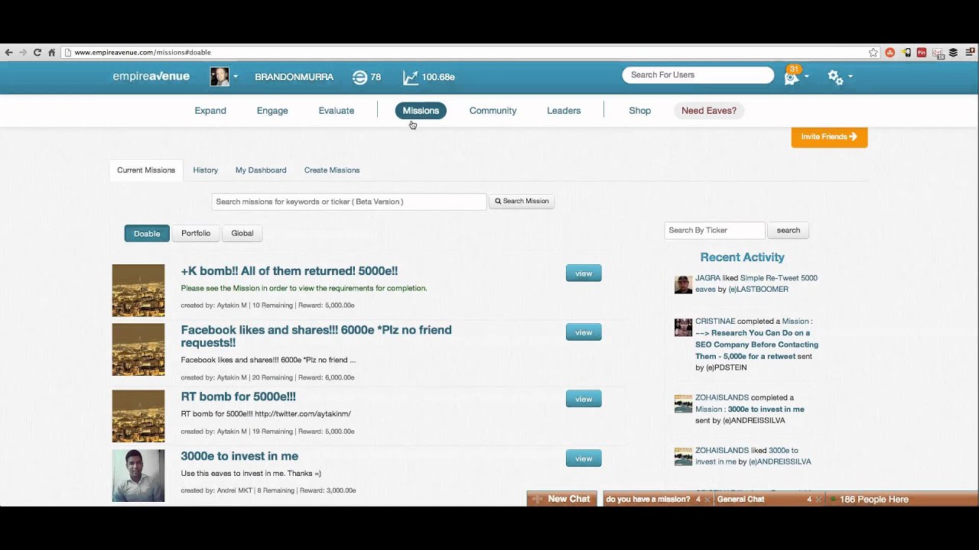Click the Need Eaves? button
This screenshot has height=550, width=979.
709,111
